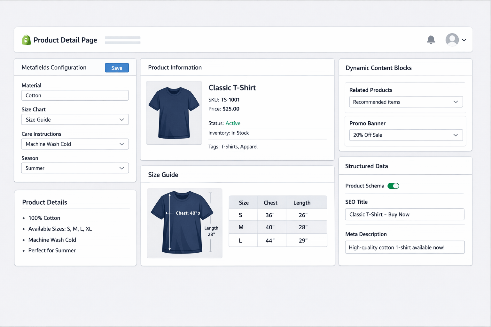The image size is (491, 327).
Task: Click the Shopify bag logo
Action: pyautogui.click(x=26, y=40)
